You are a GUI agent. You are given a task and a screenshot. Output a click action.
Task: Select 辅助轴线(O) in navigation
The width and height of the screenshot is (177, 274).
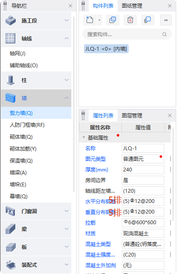pos(36,66)
